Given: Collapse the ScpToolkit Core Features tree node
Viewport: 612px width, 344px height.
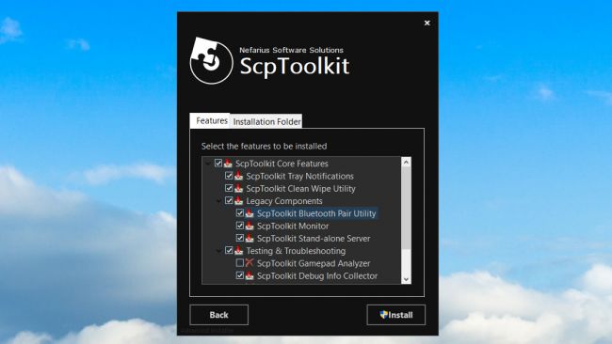Looking at the screenshot, I should coord(208,164).
